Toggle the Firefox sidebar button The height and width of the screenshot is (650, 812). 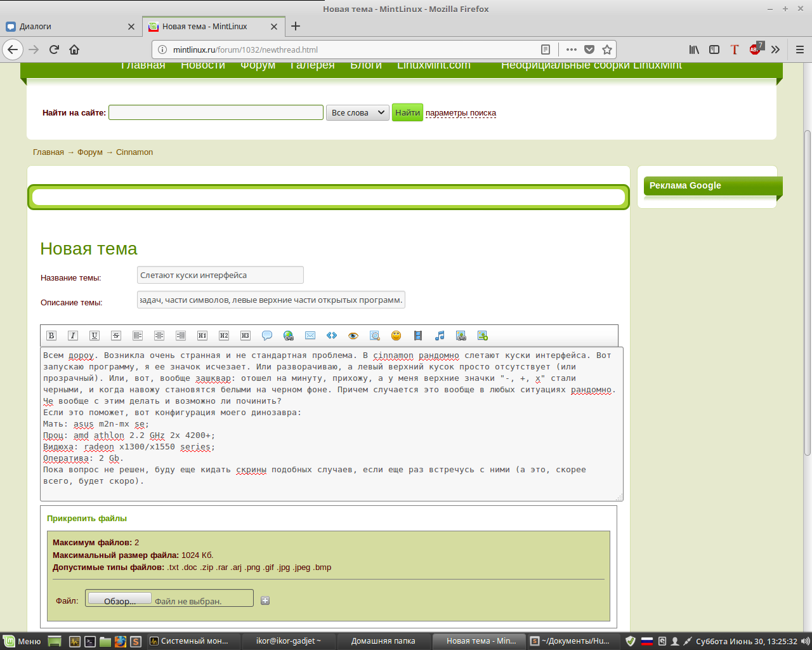714,50
